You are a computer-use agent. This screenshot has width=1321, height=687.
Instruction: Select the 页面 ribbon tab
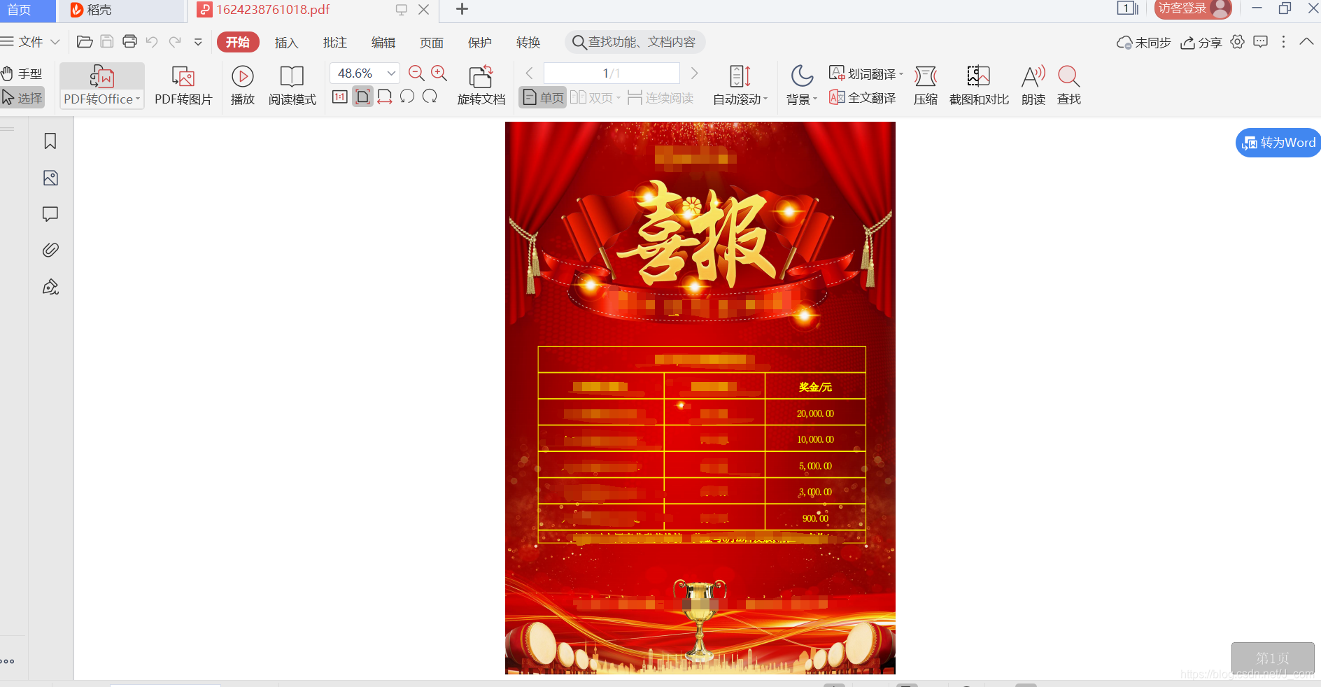point(432,43)
